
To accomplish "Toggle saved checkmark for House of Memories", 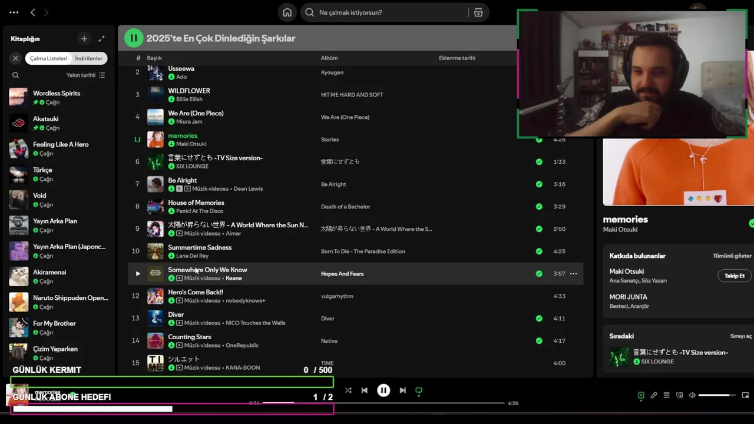I will tap(539, 207).
